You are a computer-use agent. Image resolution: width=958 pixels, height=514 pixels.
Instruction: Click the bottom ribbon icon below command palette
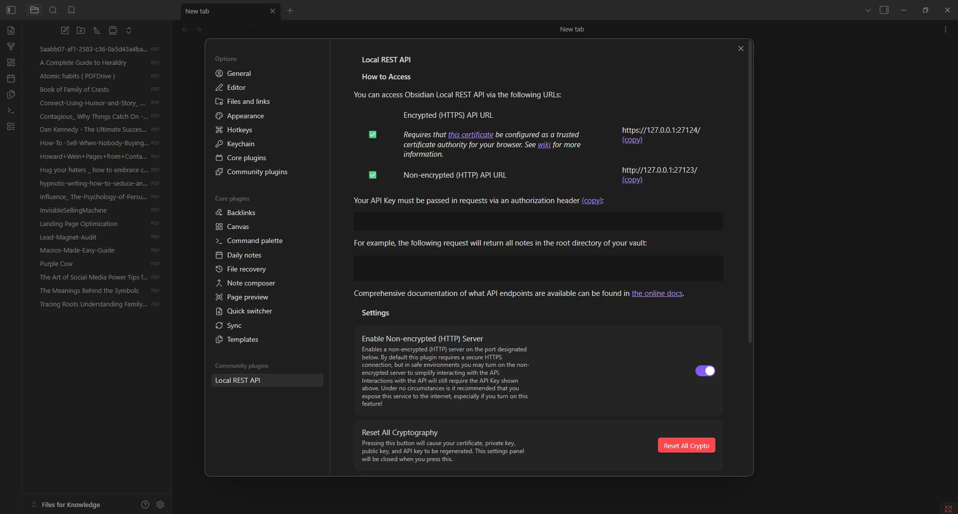(11, 126)
